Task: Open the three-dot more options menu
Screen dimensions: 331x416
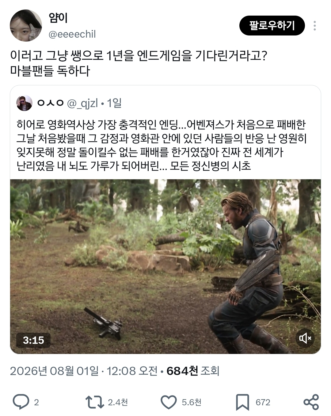Action: click(x=314, y=26)
